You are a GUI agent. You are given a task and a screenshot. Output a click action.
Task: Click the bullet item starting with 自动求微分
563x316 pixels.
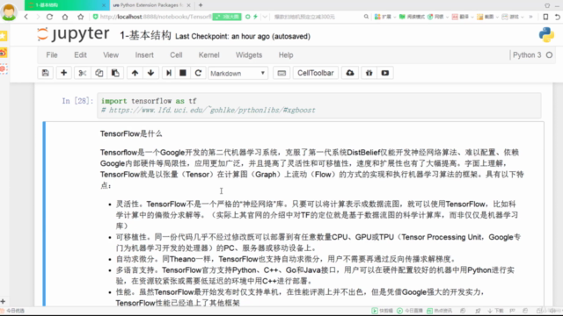coord(286,259)
